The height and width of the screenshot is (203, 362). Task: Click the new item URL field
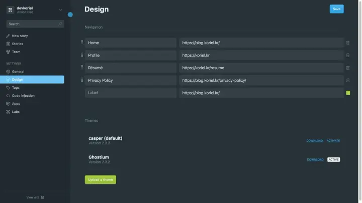pos(261,93)
